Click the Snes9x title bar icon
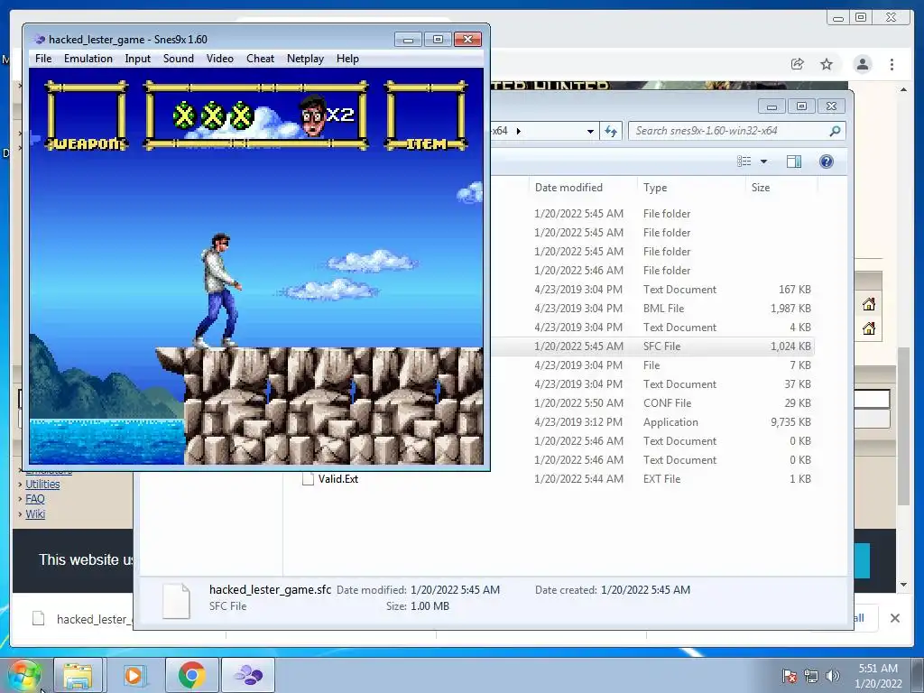924x693 pixels. (40, 40)
